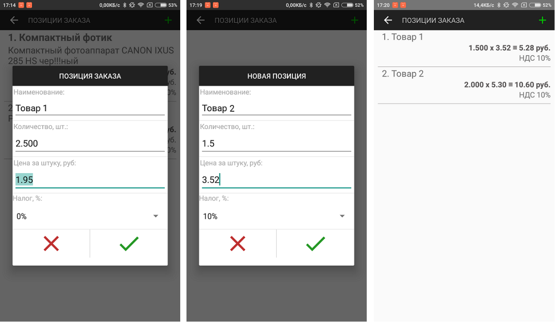Tap the dimmed green plus behind the Новая позиция dialog
The height and width of the screenshot is (322, 555).
point(355,20)
